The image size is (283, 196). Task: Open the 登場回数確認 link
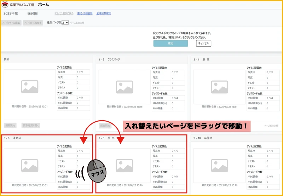point(104,13)
